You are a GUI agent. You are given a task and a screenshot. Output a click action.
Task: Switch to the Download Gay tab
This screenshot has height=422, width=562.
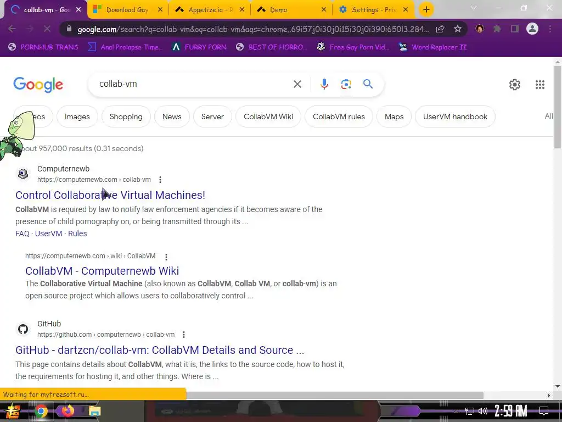127,10
